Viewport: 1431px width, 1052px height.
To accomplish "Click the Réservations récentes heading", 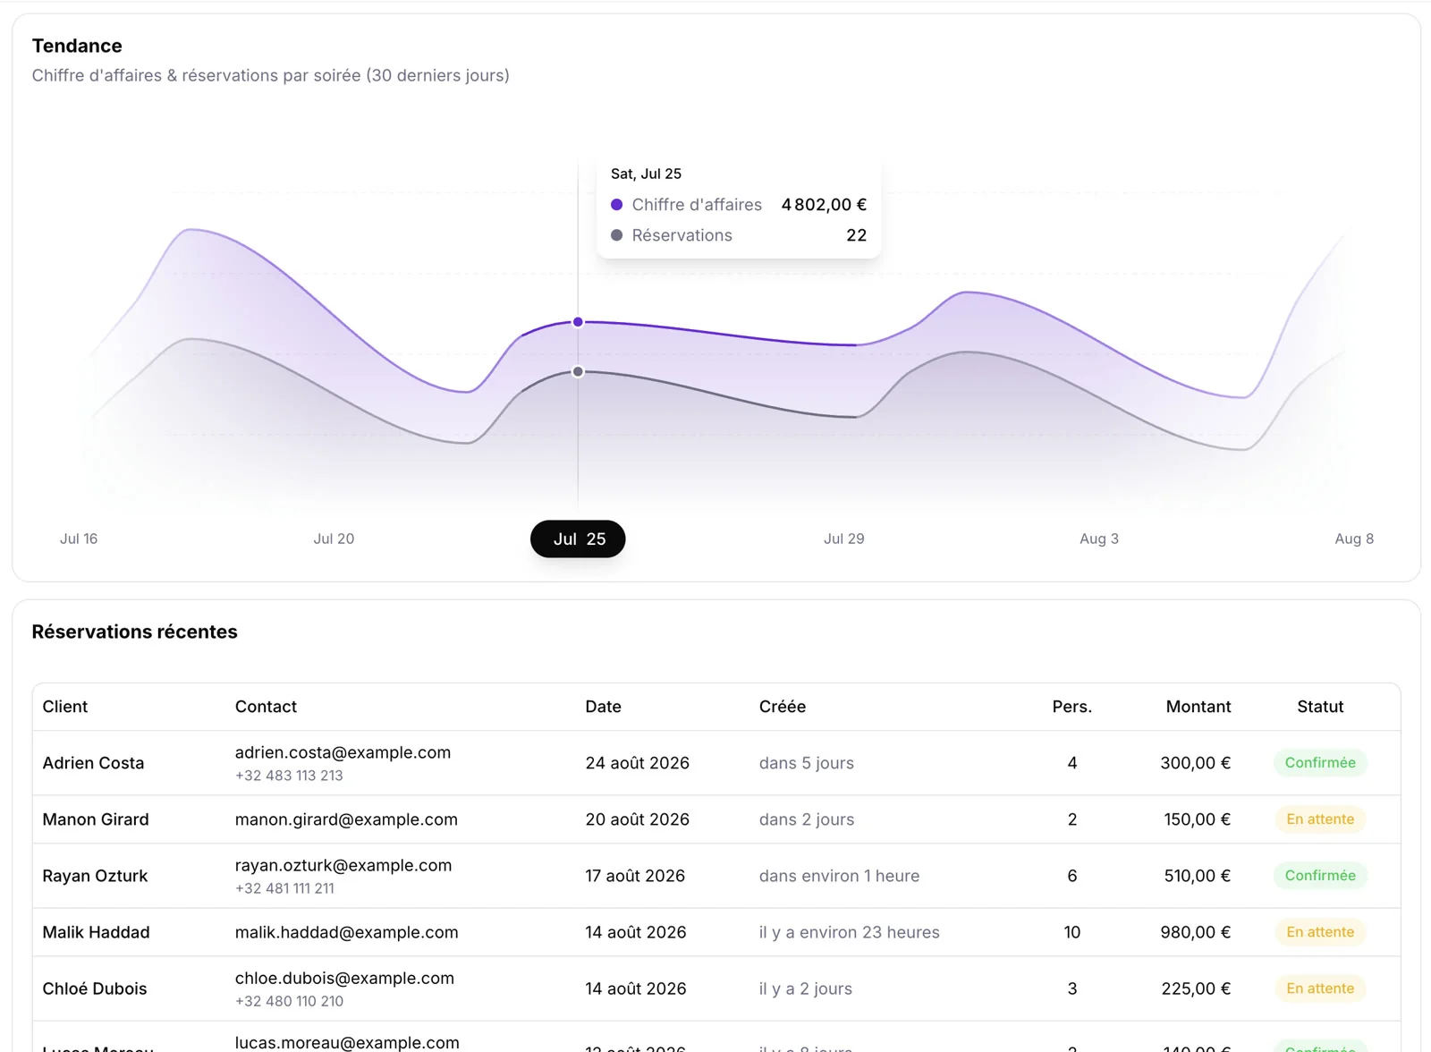I will [134, 632].
